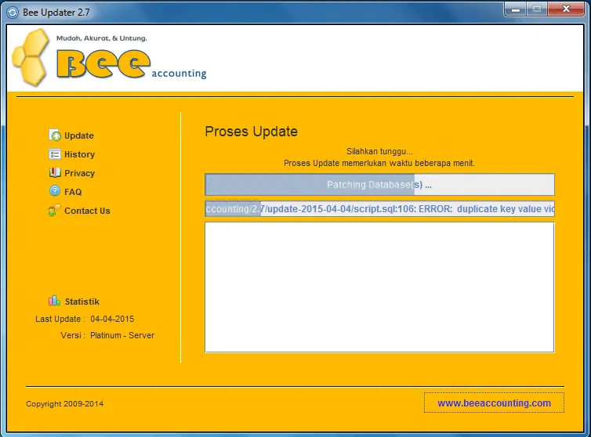Click the Bee Updater 2.7 window title

pos(56,13)
